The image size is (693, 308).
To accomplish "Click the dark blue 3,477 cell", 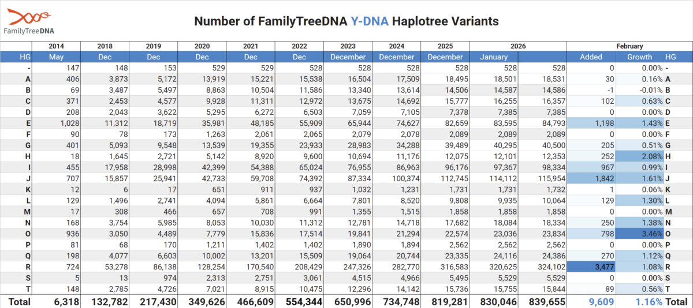I will point(591,268).
